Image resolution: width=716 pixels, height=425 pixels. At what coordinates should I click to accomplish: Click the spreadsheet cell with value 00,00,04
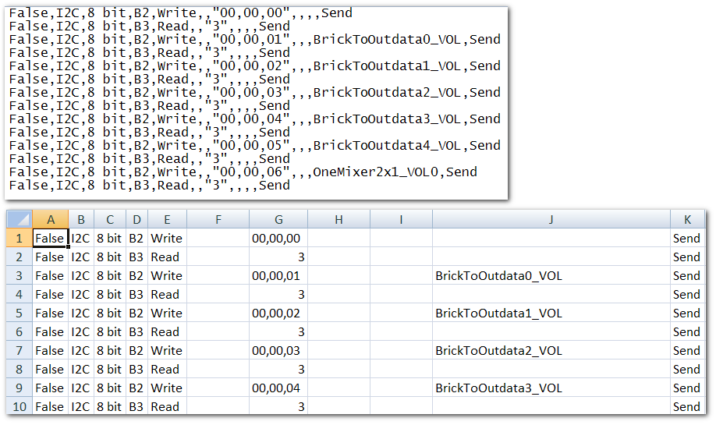click(x=278, y=388)
